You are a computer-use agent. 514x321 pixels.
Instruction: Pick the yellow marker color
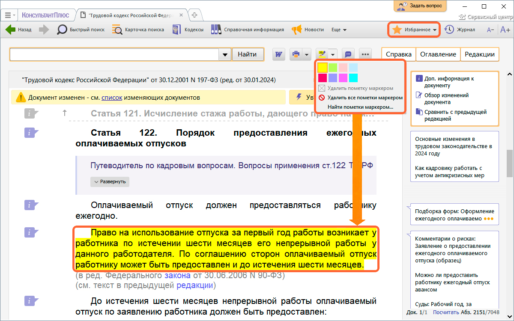(323, 68)
